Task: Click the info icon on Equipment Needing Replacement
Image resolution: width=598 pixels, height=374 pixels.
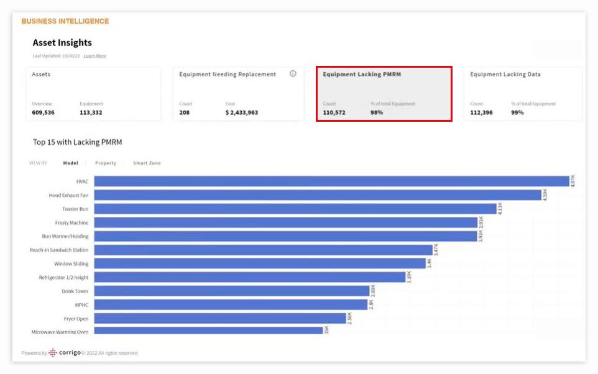Action: tap(293, 73)
